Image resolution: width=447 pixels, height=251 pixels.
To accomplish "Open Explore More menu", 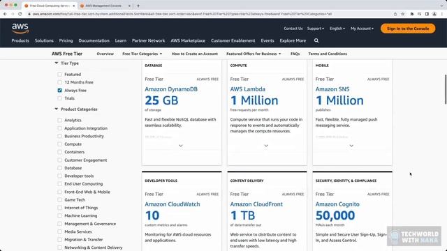I will tap(293, 40).
